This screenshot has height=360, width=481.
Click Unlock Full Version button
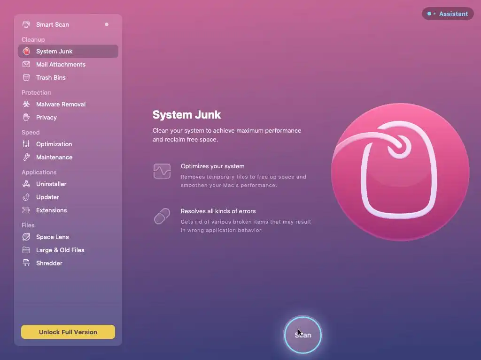pos(68,332)
